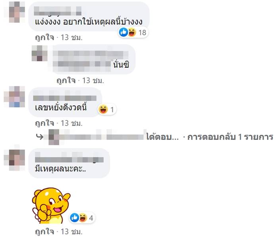278x238 pixels.
Task: Expand replies via การตอบกลับ 1 รายการ
Action: click(230, 137)
